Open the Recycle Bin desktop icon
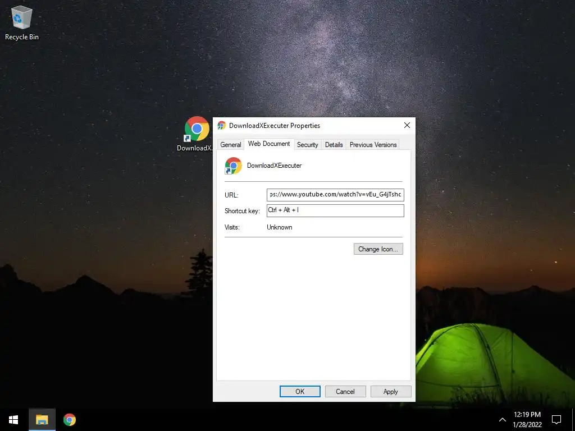This screenshot has height=431, width=575. click(22, 22)
